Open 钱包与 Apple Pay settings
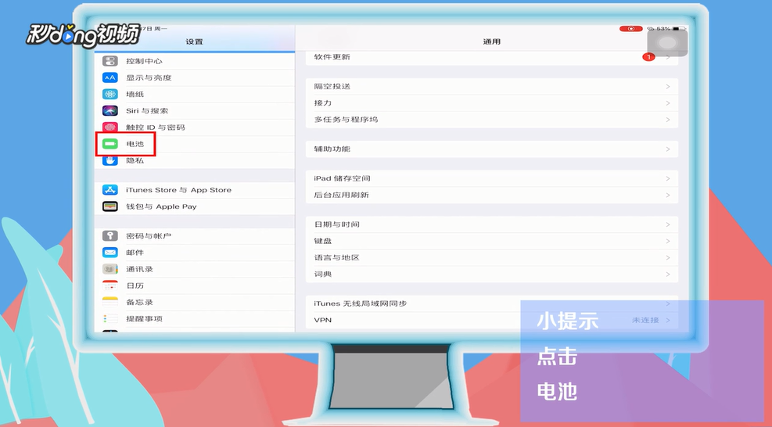Image resolution: width=772 pixels, height=427 pixels. pos(195,206)
